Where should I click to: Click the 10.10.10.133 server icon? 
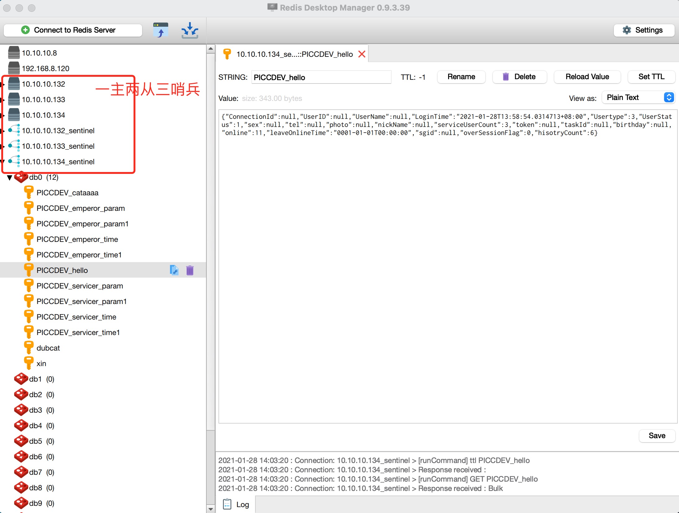tap(14, 99)
